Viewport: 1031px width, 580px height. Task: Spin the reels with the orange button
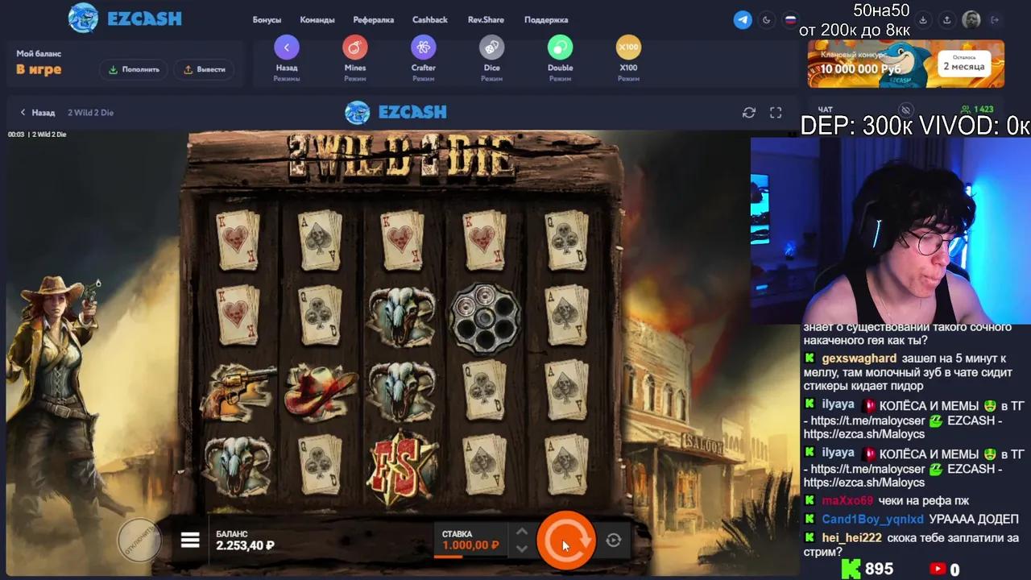pyautogui.click(x=565, y=540)
